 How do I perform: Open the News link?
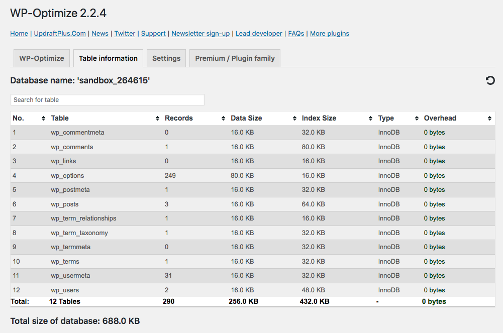click(100, 33)
